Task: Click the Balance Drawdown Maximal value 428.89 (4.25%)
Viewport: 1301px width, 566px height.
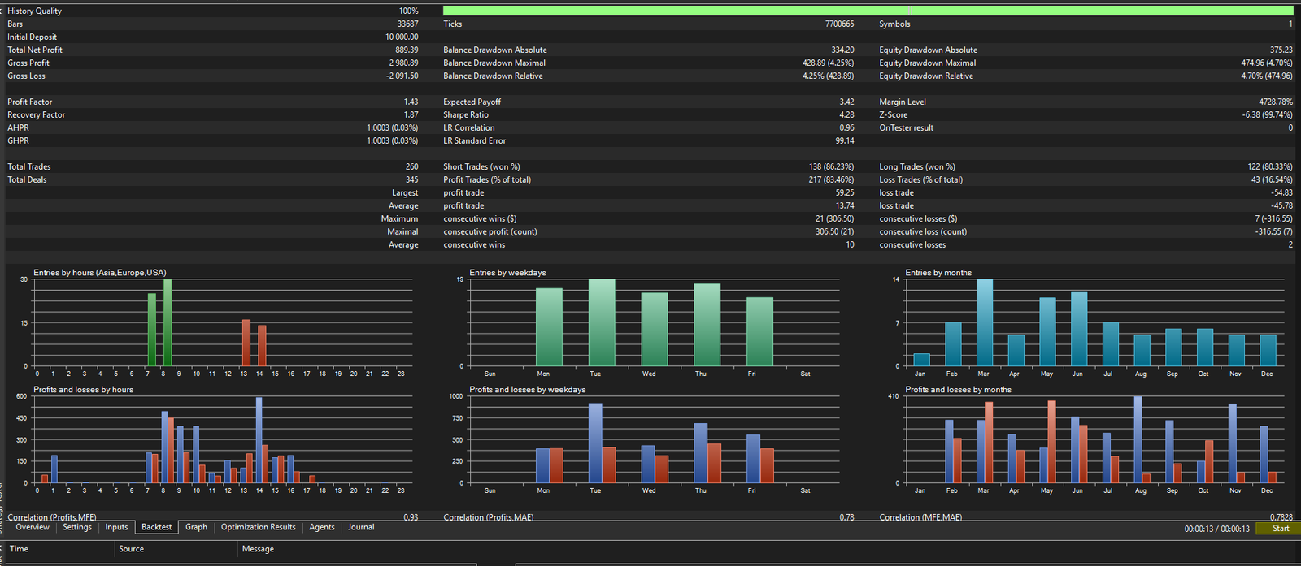Action: tap(828, 63)
